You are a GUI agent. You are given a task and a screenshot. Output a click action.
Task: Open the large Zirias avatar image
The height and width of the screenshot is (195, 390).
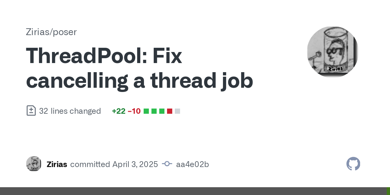click(332, 52)
